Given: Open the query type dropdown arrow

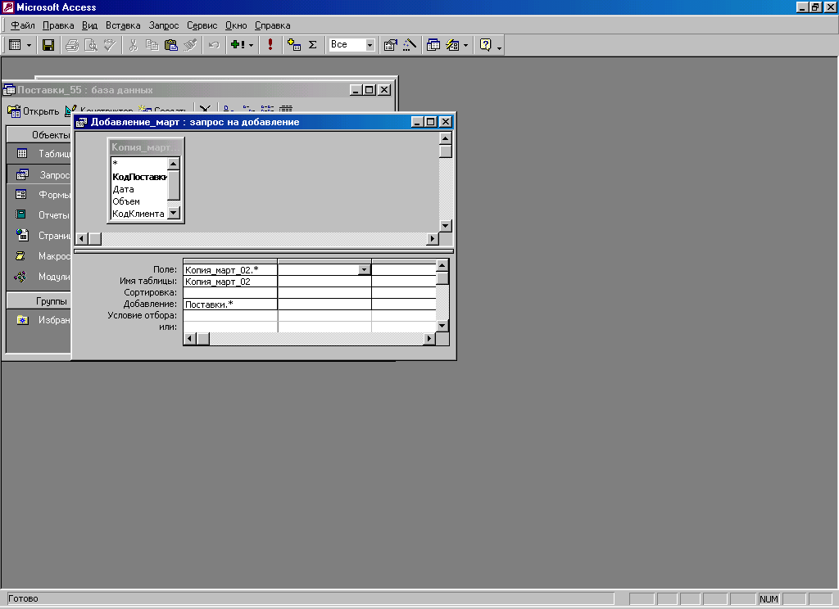Looking at the screenshot, I should [251, 45].
